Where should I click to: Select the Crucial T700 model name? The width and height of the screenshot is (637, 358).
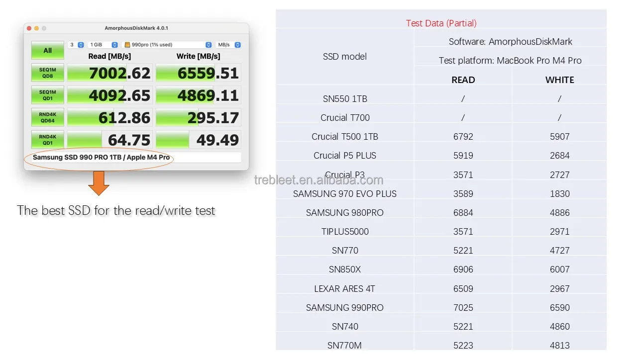pyautogui.click(x=345, y=117)
